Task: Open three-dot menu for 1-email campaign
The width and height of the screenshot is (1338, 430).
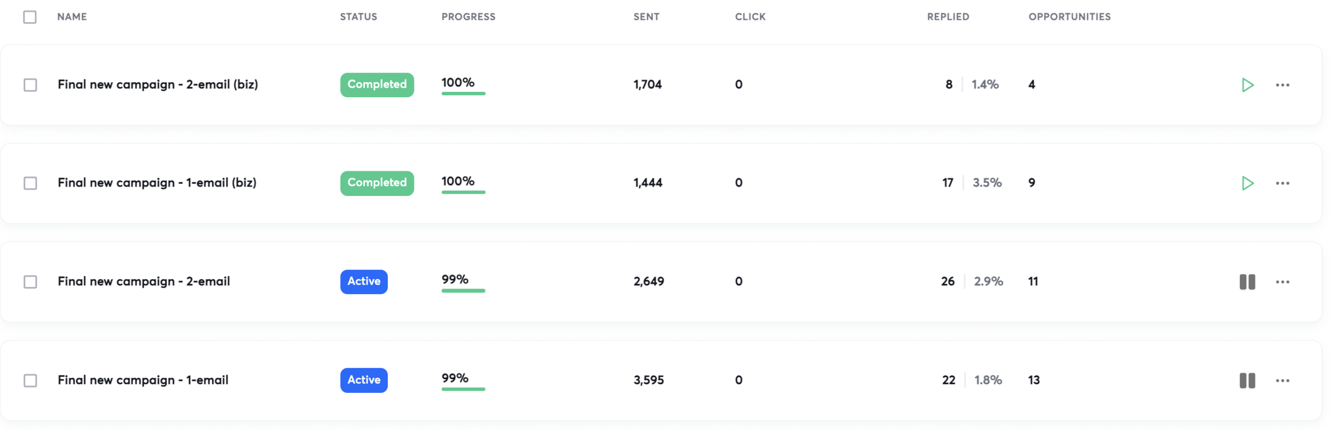Action: click(1282, 380)
